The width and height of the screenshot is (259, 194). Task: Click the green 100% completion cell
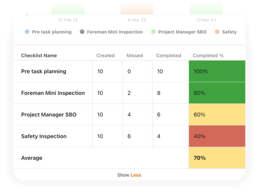(217, 71)
